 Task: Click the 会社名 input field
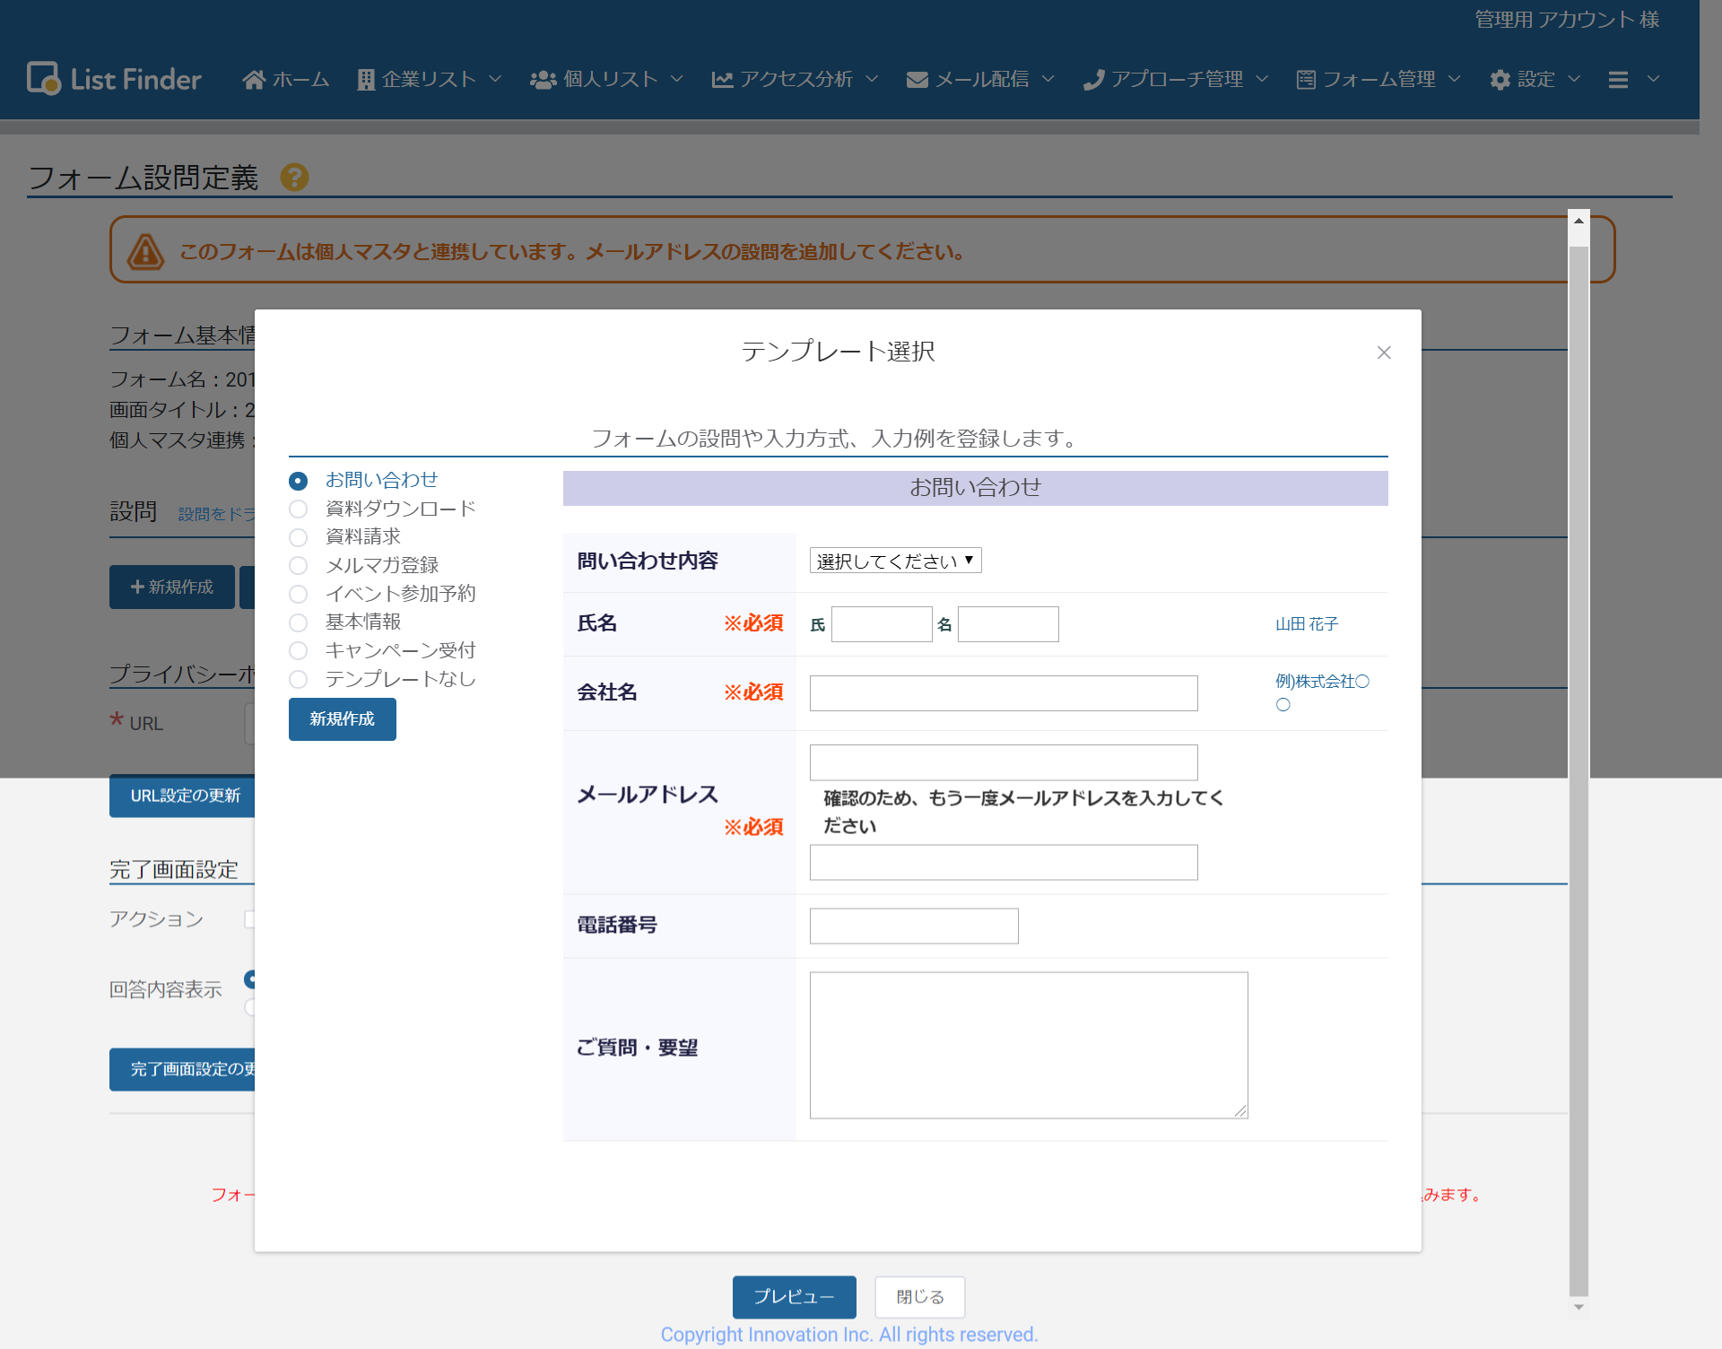pyautogui.click(x=1003, y=693)
